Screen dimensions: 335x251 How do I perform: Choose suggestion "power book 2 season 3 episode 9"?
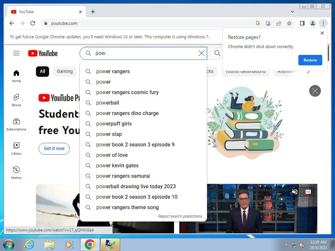pos(143,145)
